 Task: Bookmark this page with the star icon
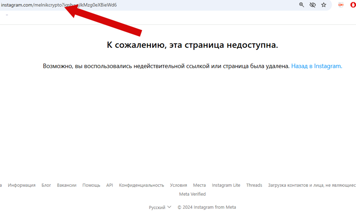[324, 5]
